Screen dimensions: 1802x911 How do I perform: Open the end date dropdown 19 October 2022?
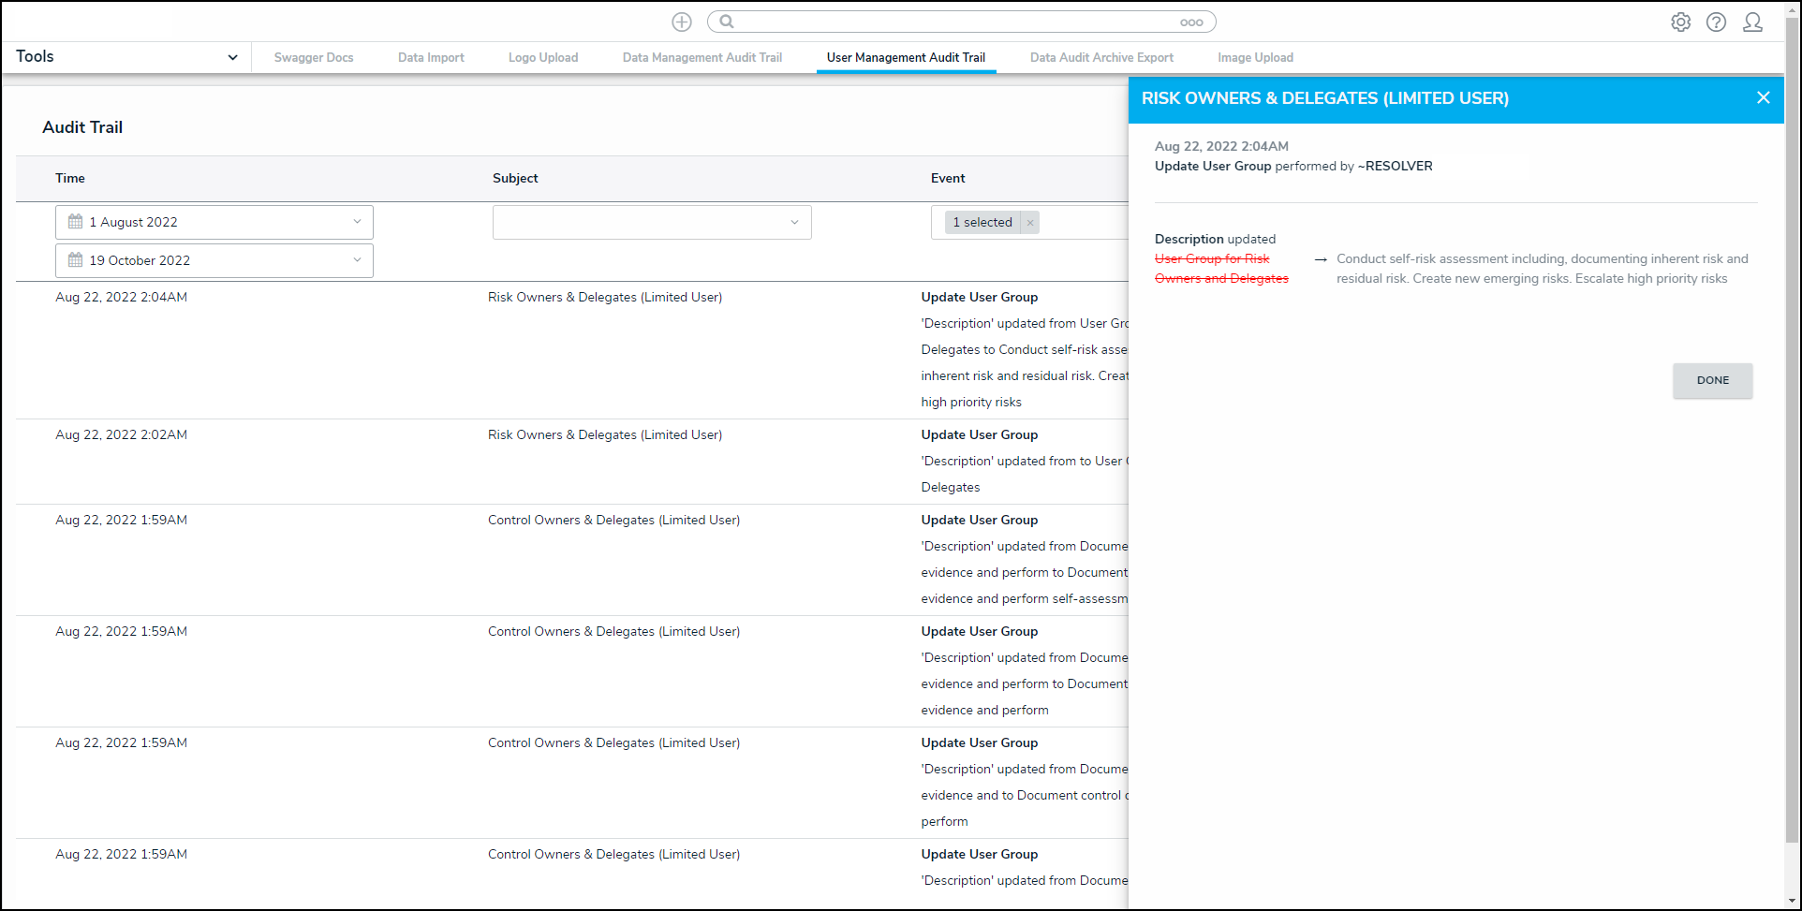214,260
